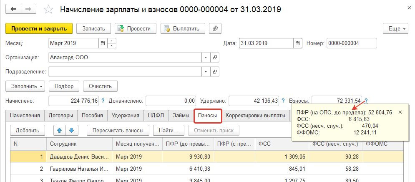
Task: Move the row down with blue arrow
Action: (x=71, y=130)
